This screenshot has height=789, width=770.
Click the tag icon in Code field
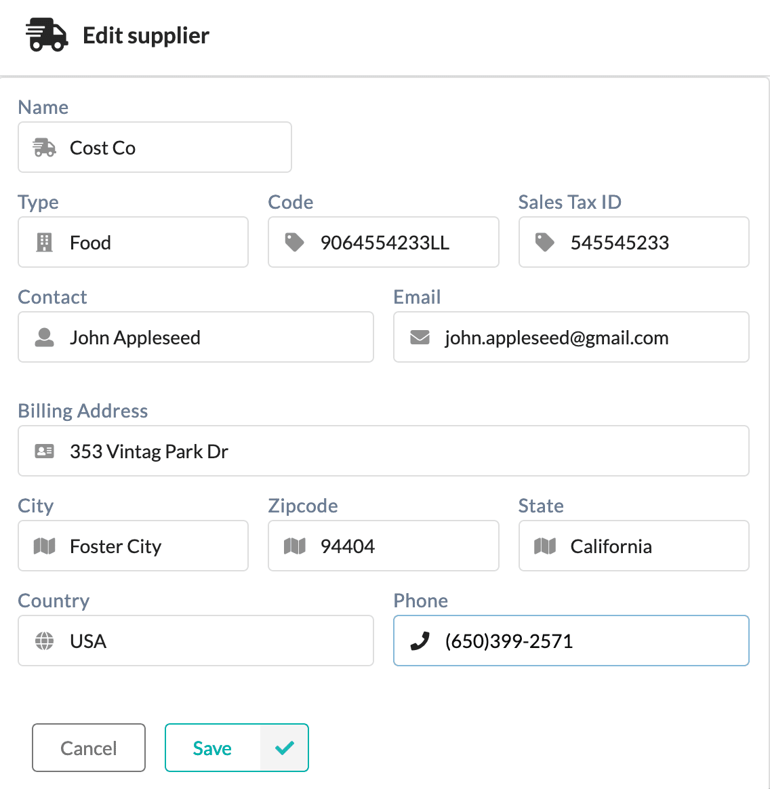(294, 243)
